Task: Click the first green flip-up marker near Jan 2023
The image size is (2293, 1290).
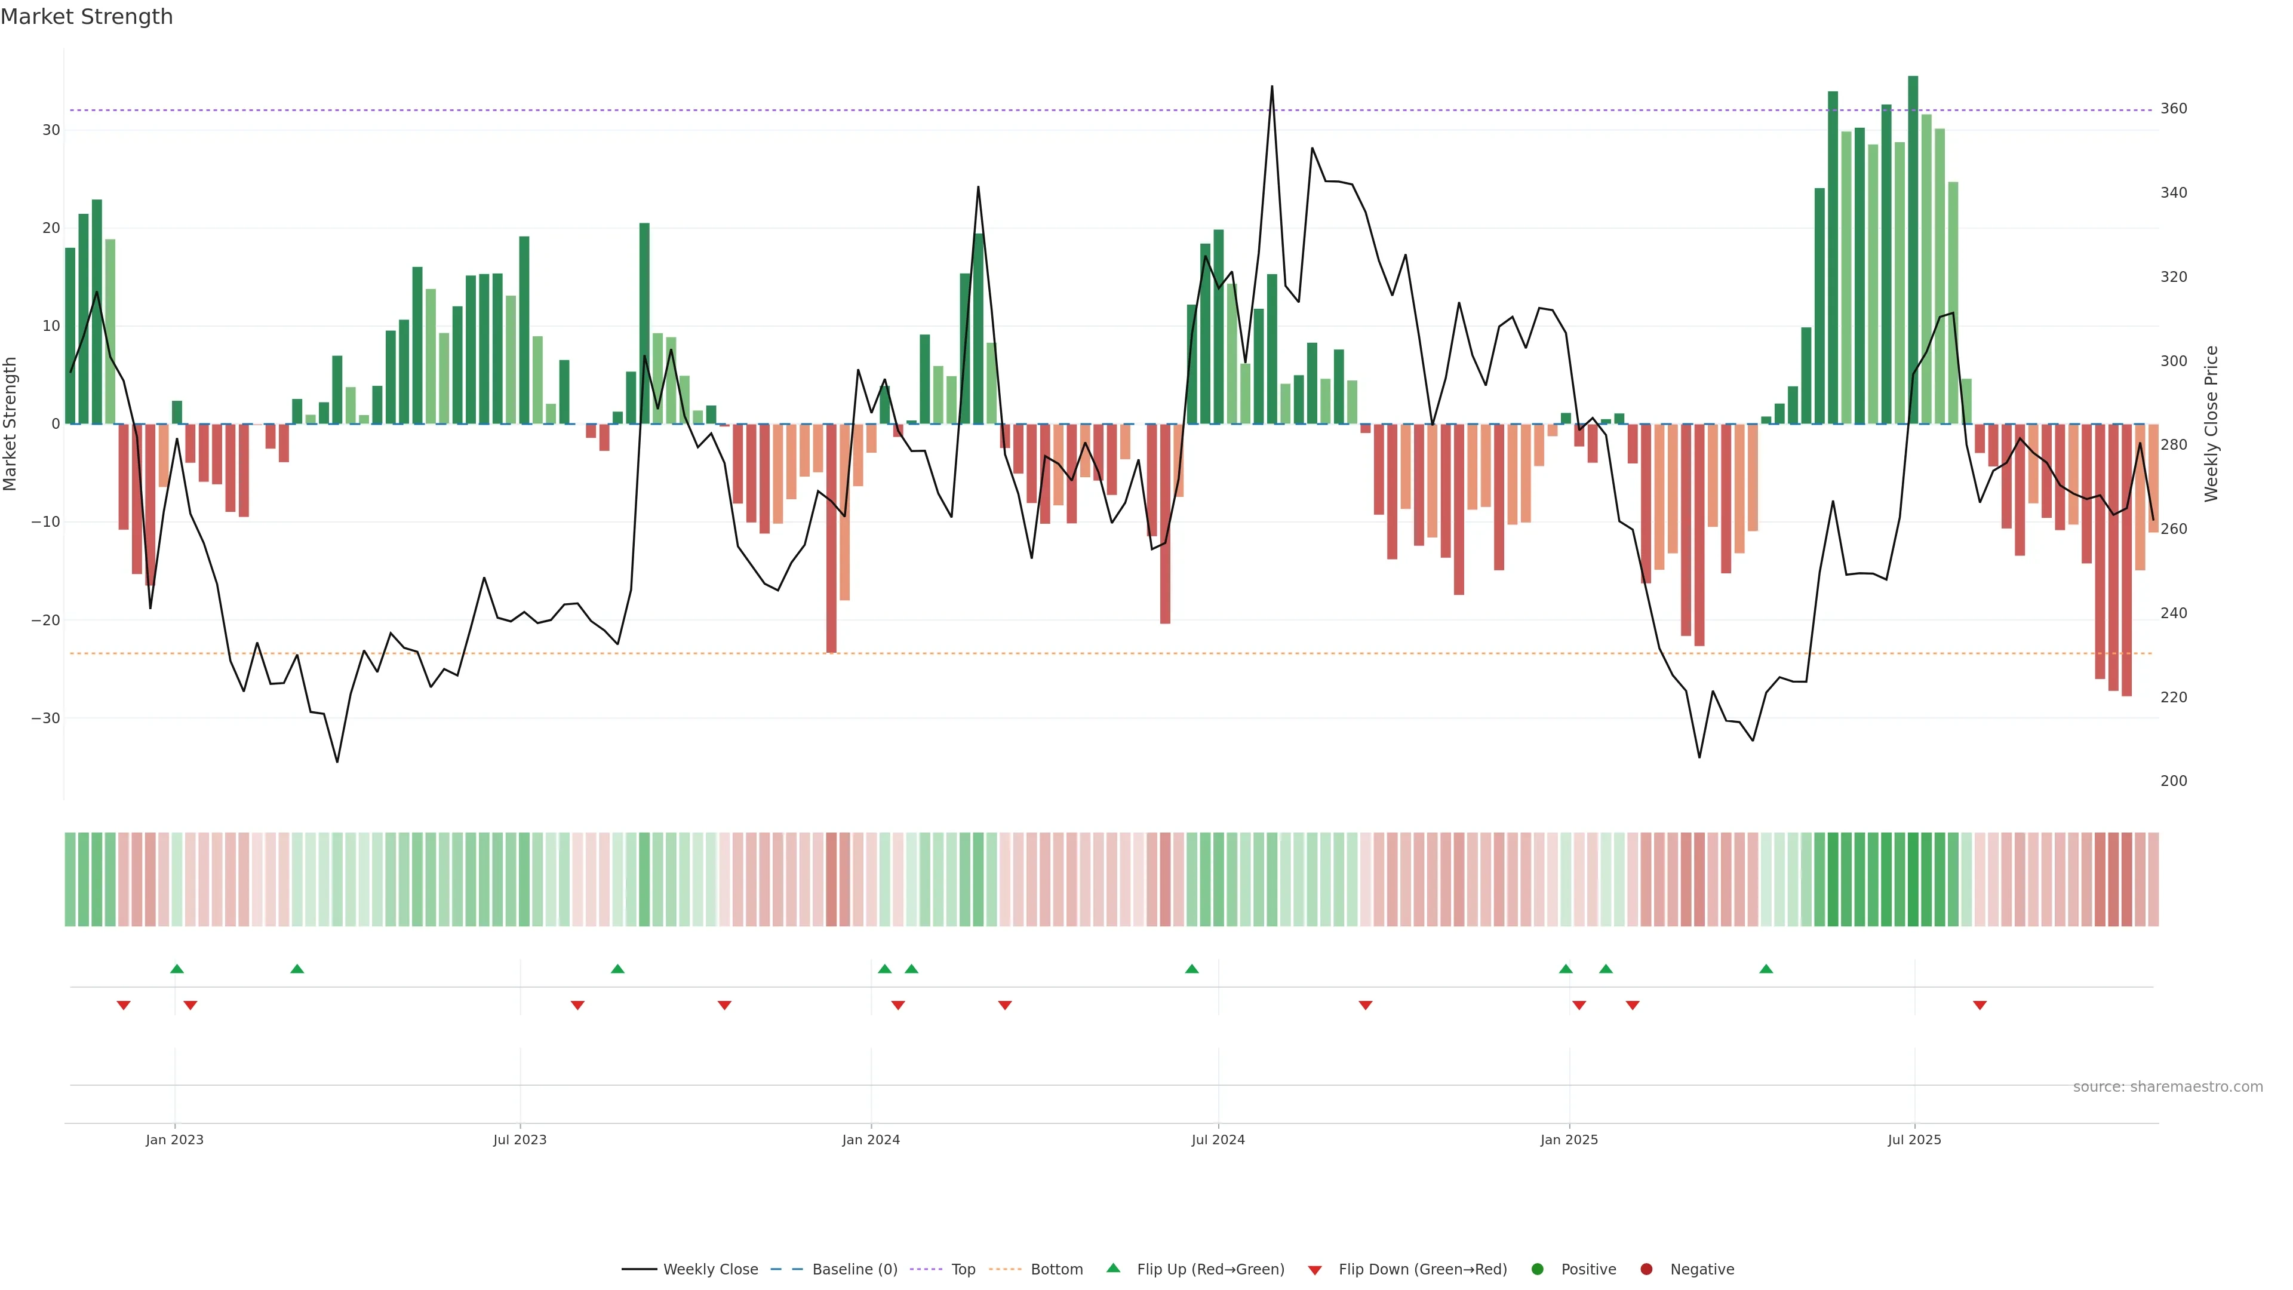Action: pyautogui.click(x=176, y=969)
